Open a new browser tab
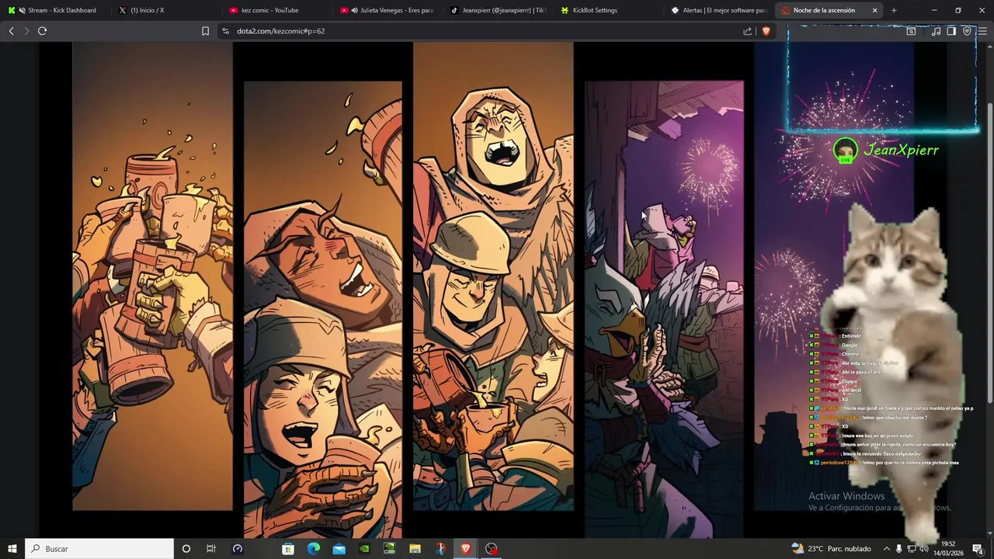 (894, 10)
